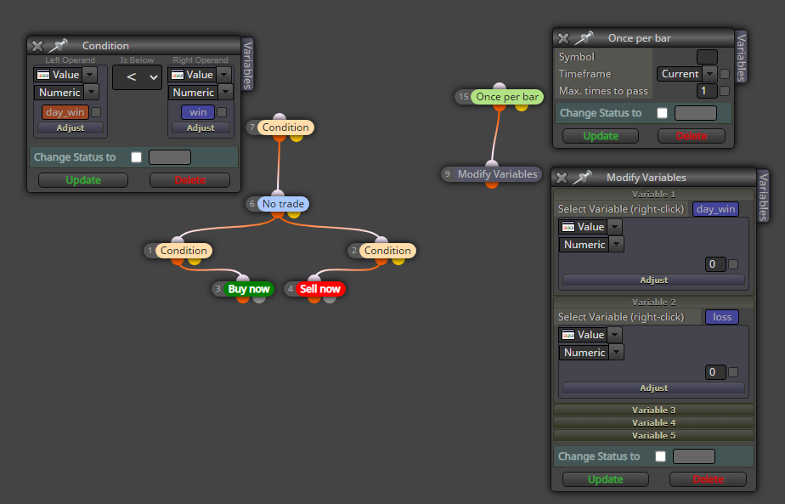The image size is (785, 504).
Task: Open the Is Below comparison operator dropdown
Action: (137, 77)
